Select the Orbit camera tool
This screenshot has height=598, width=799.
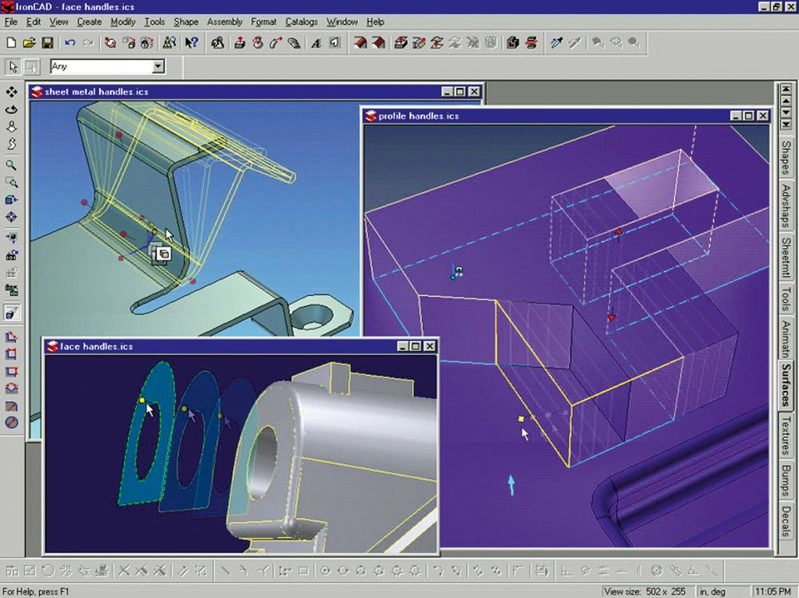tap(11, 109)
